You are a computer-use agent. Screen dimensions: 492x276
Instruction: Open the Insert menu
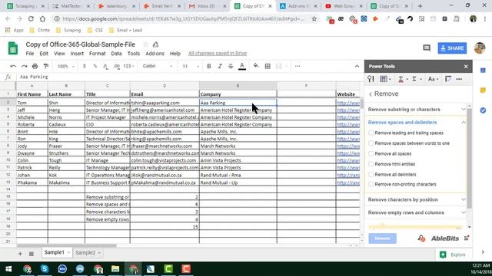77,54
